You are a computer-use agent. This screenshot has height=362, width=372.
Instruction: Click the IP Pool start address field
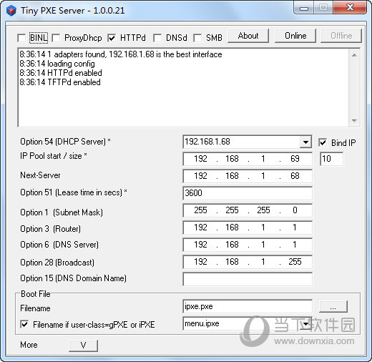point(248,159)
